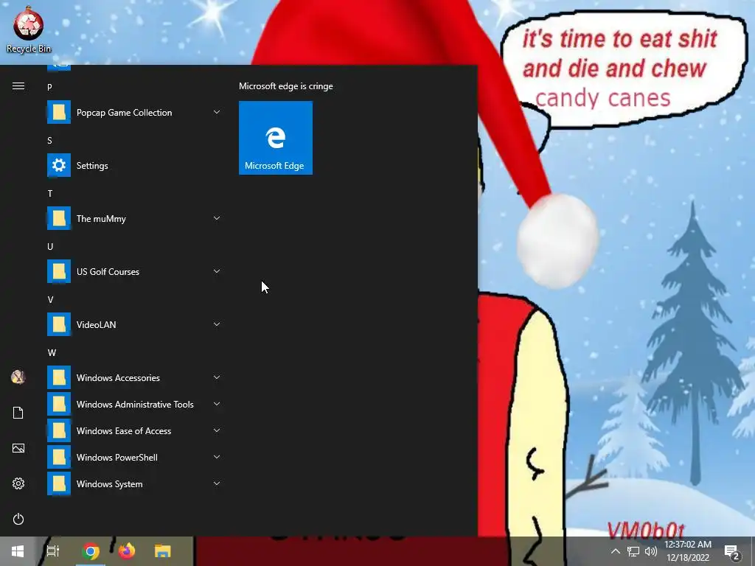Screen dimensions: 755x566
Task: Open the Recycle Bin desktop icon
Action: pos(29,29)
